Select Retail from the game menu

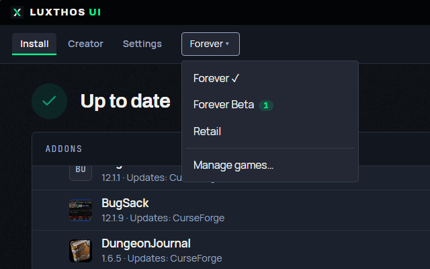tap(270, 131)
